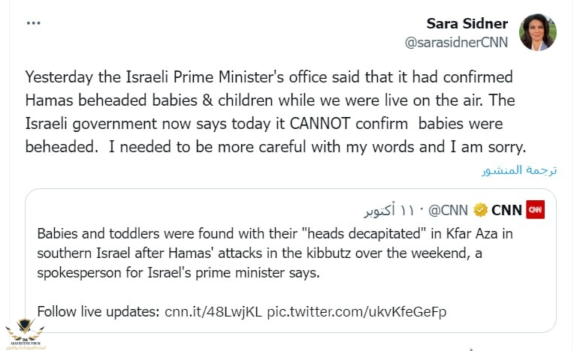Image resolution: width=580 pixels, height=351 pixels.
Task: Open the cnn.it/48LwjKL link
Action: [213, 310]
